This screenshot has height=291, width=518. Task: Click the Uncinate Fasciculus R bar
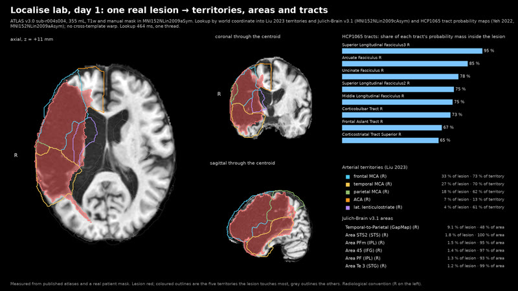(400, 76)
